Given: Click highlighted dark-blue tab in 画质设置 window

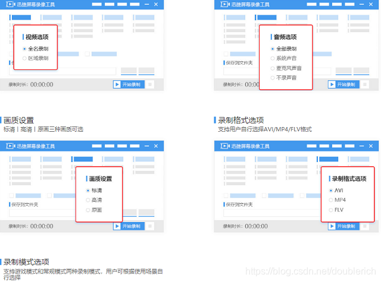Looking at the screenshot, I should (82, 159).
